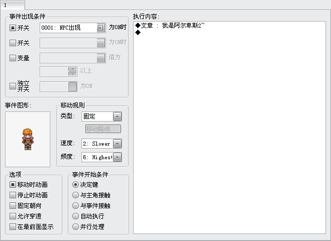The height and width of the screenshot is (241, 331).
Task: Open the 速度 dropdown showing 2: Slower
Action: pos(118,144)
